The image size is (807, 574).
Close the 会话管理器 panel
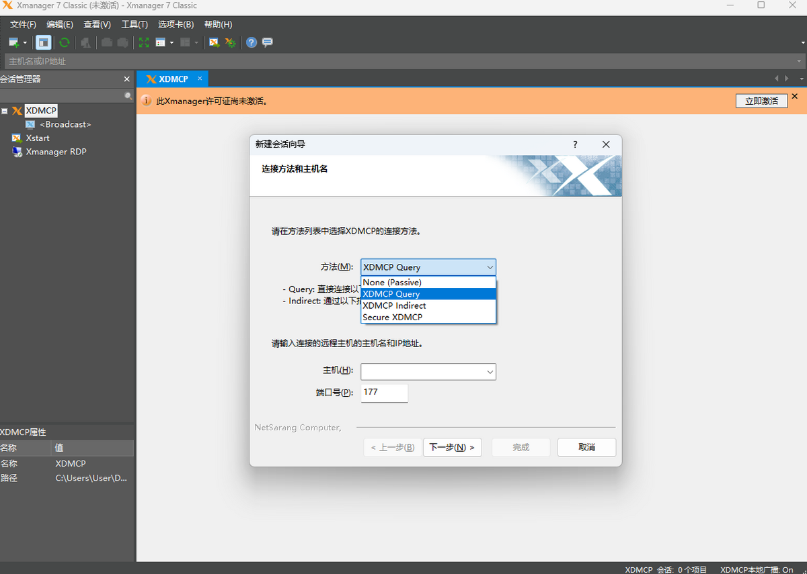pyautogui.click(x=126, y=79)
